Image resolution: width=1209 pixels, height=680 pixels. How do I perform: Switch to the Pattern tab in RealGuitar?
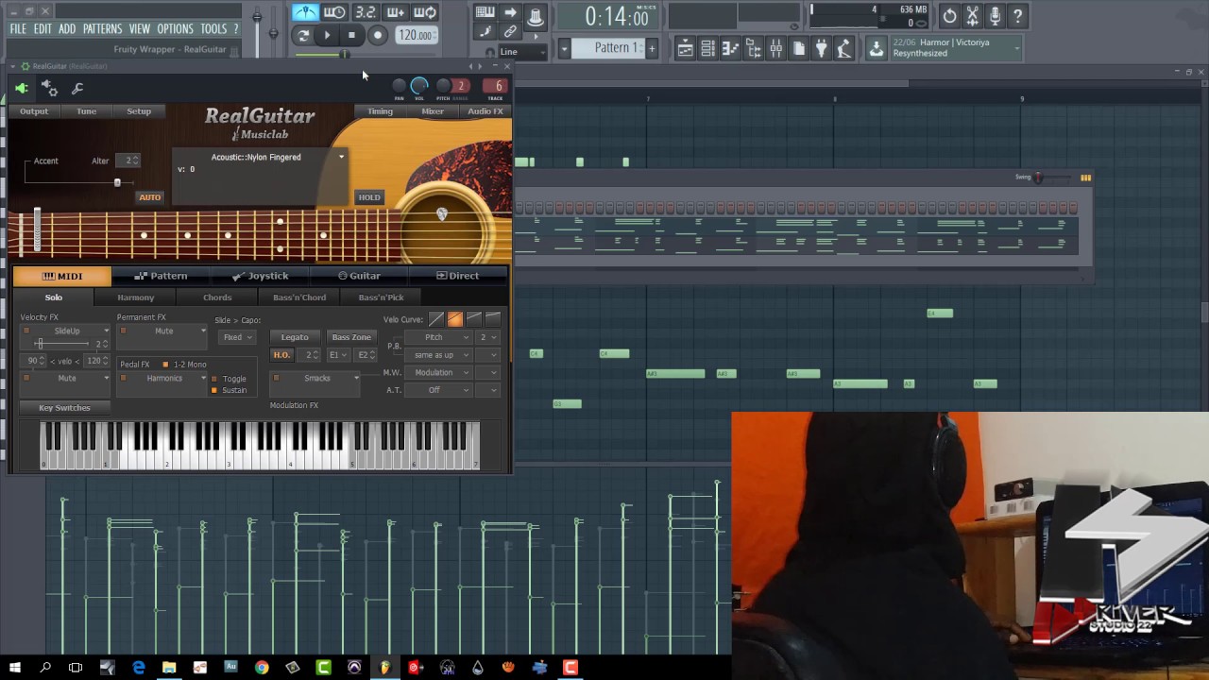(161, 276)
